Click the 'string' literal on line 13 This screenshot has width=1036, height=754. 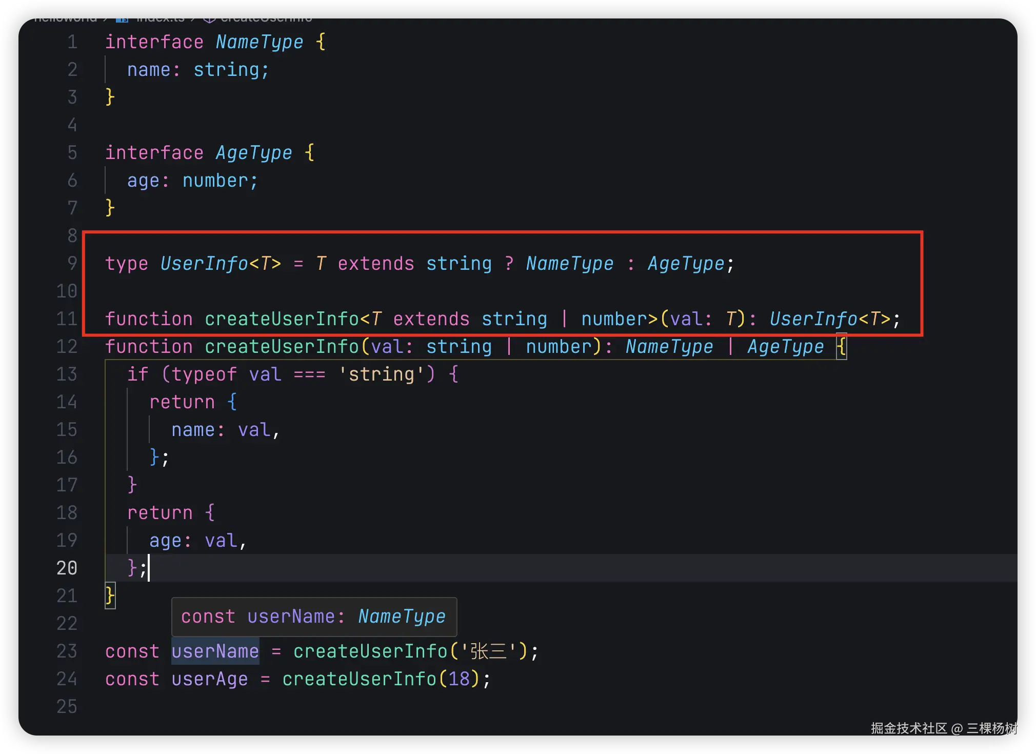click(382, 374)
